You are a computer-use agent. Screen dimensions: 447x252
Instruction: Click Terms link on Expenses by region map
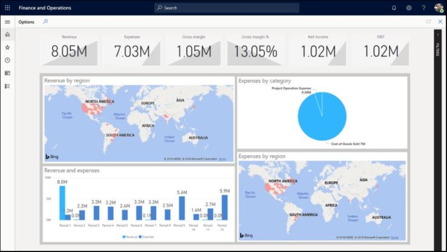[394, 237]
